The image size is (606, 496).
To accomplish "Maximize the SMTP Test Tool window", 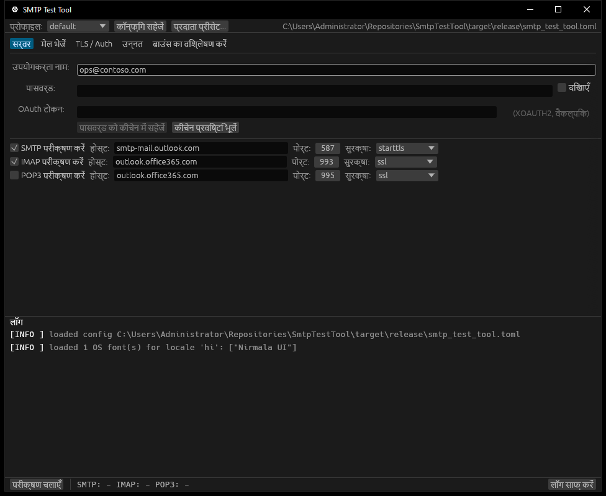I will click(x=558, y=9).
